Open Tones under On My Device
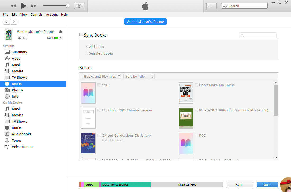Screen dimensions: 291x192 [16, 141]
